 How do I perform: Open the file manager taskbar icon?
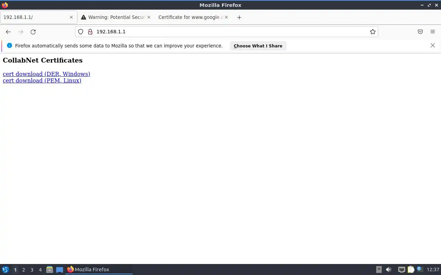point(50,269)
